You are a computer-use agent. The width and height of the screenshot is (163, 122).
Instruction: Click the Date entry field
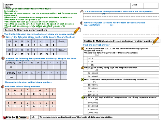coord(151,6)
